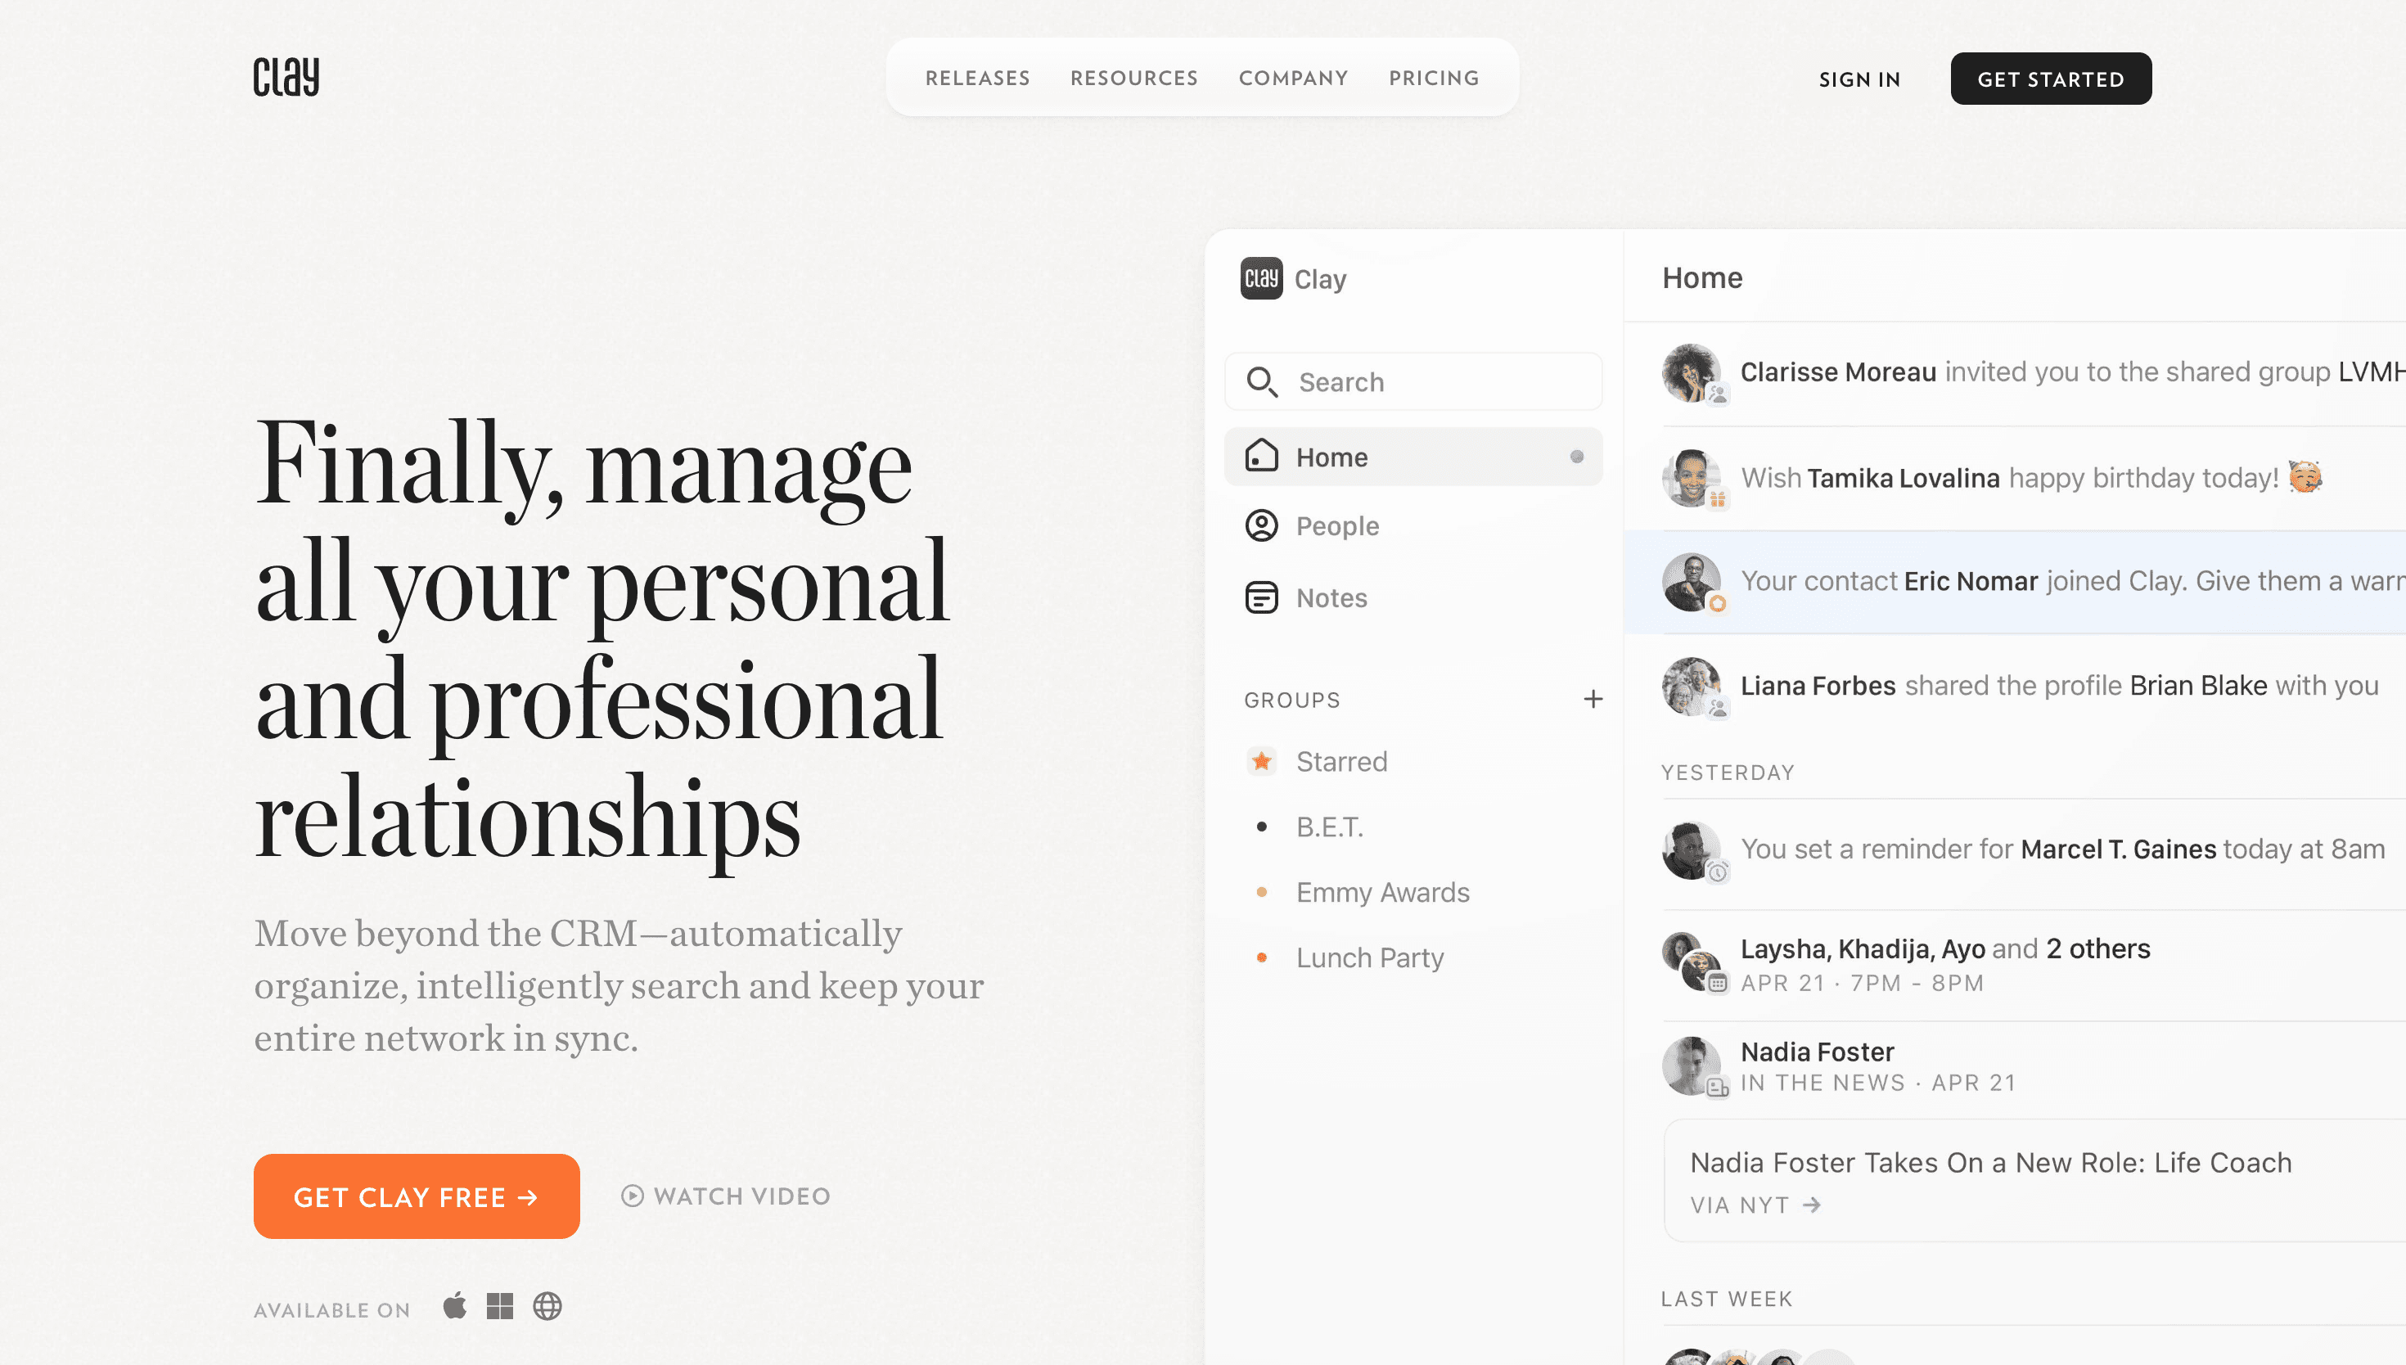Add a new group with the plus icon
This screenshot has width=2406, height=1365.
click(1593, 698)
